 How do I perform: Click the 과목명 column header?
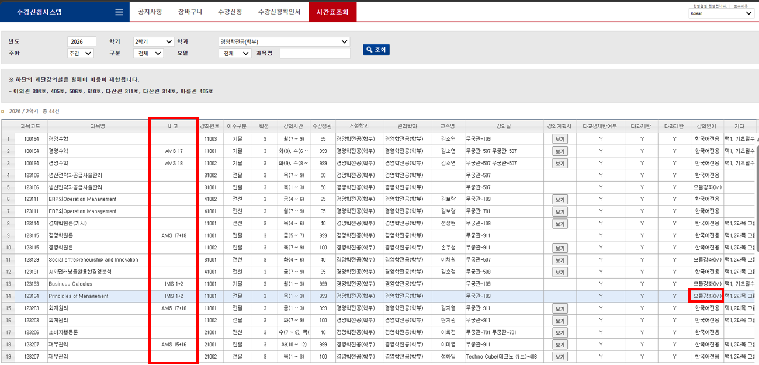pyautogui.click(x=98, y=126)
